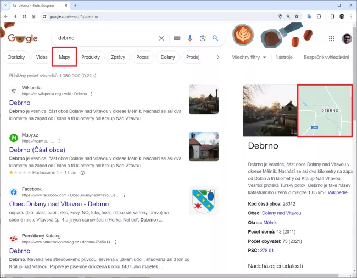Bookmark this page with the star icon
This screenshot has height=278, width=357.
[297, 16]
